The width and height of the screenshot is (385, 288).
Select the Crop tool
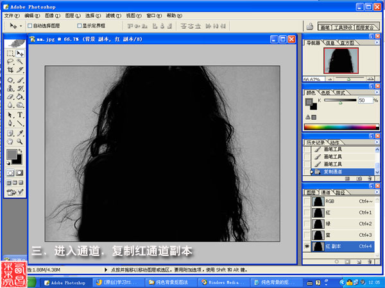pos(10,70)
